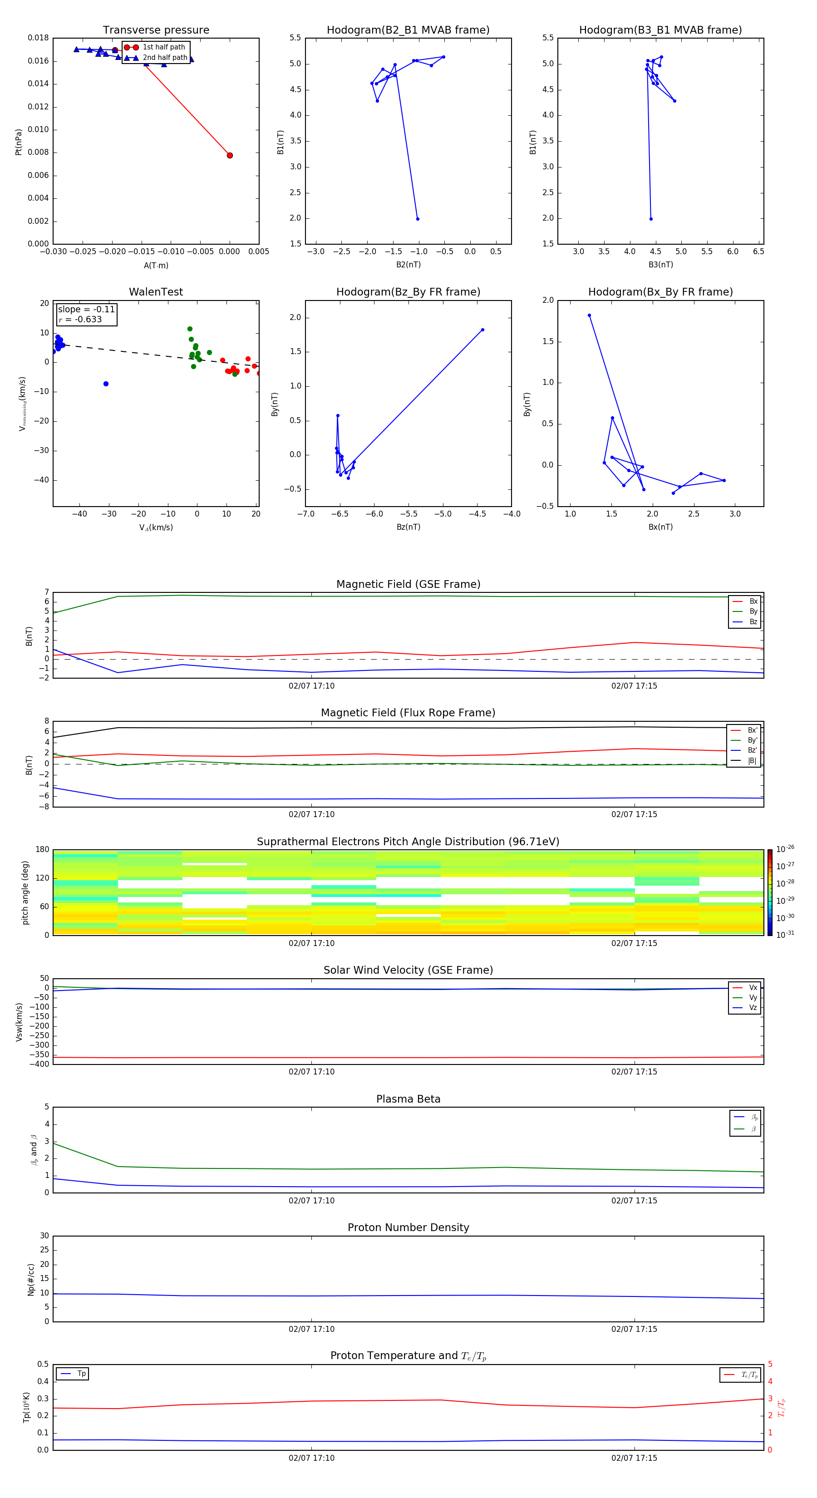
Task: Click the "Bx" entry in GSE legend
Action: 745,601
